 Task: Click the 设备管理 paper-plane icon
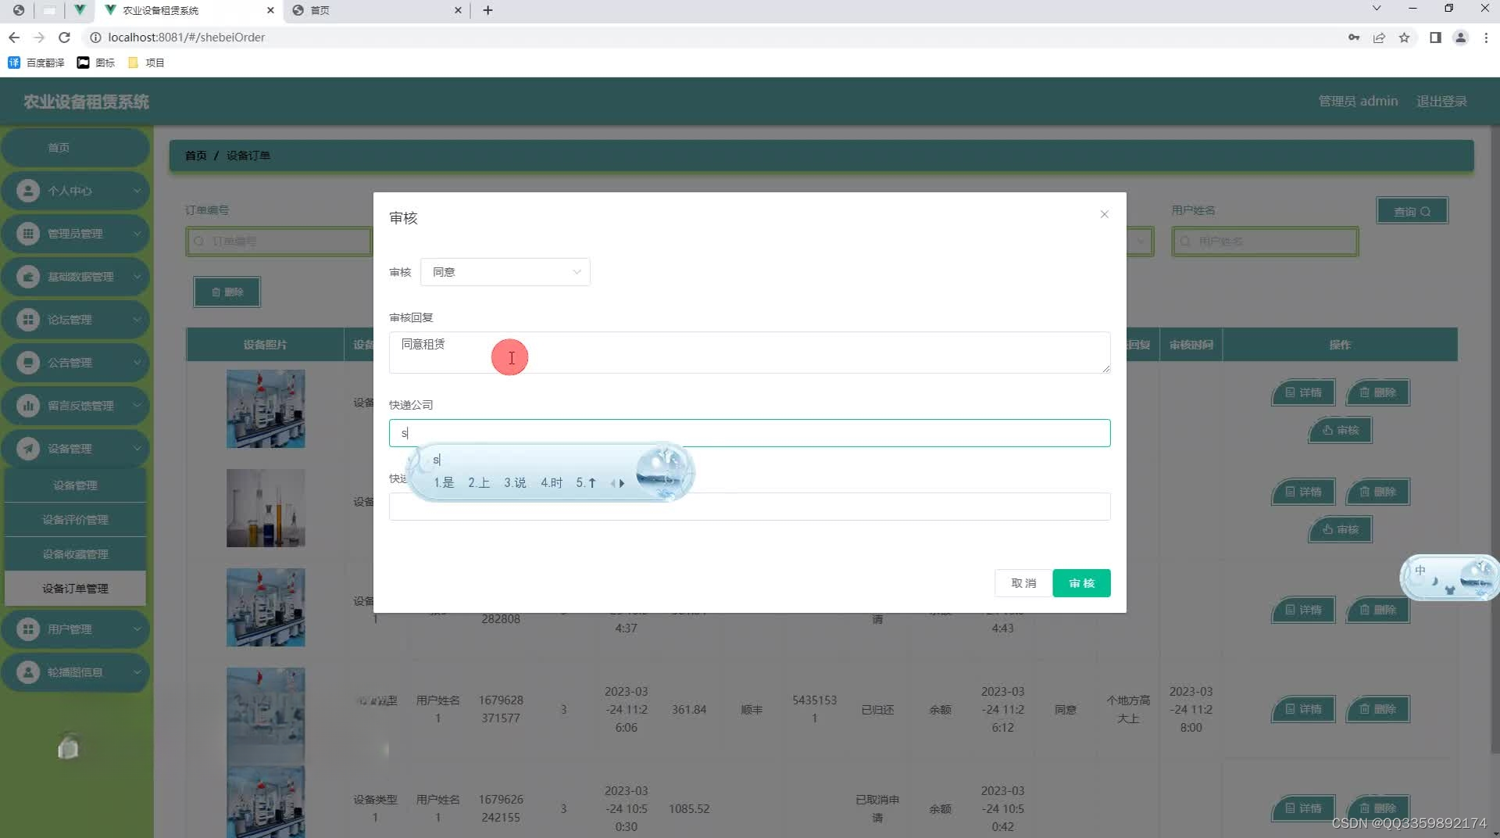pos(28,449)
